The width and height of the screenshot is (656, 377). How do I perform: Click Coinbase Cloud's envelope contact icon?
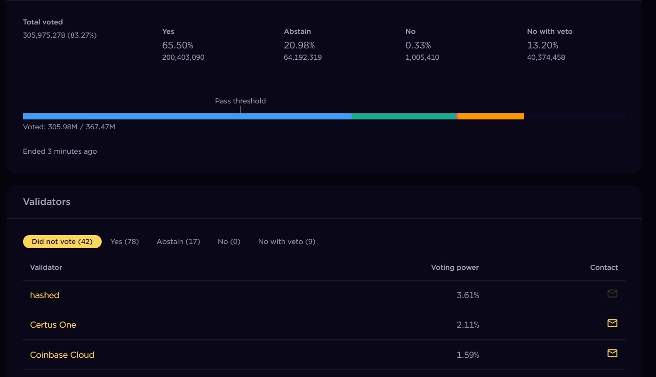(612, 353)
